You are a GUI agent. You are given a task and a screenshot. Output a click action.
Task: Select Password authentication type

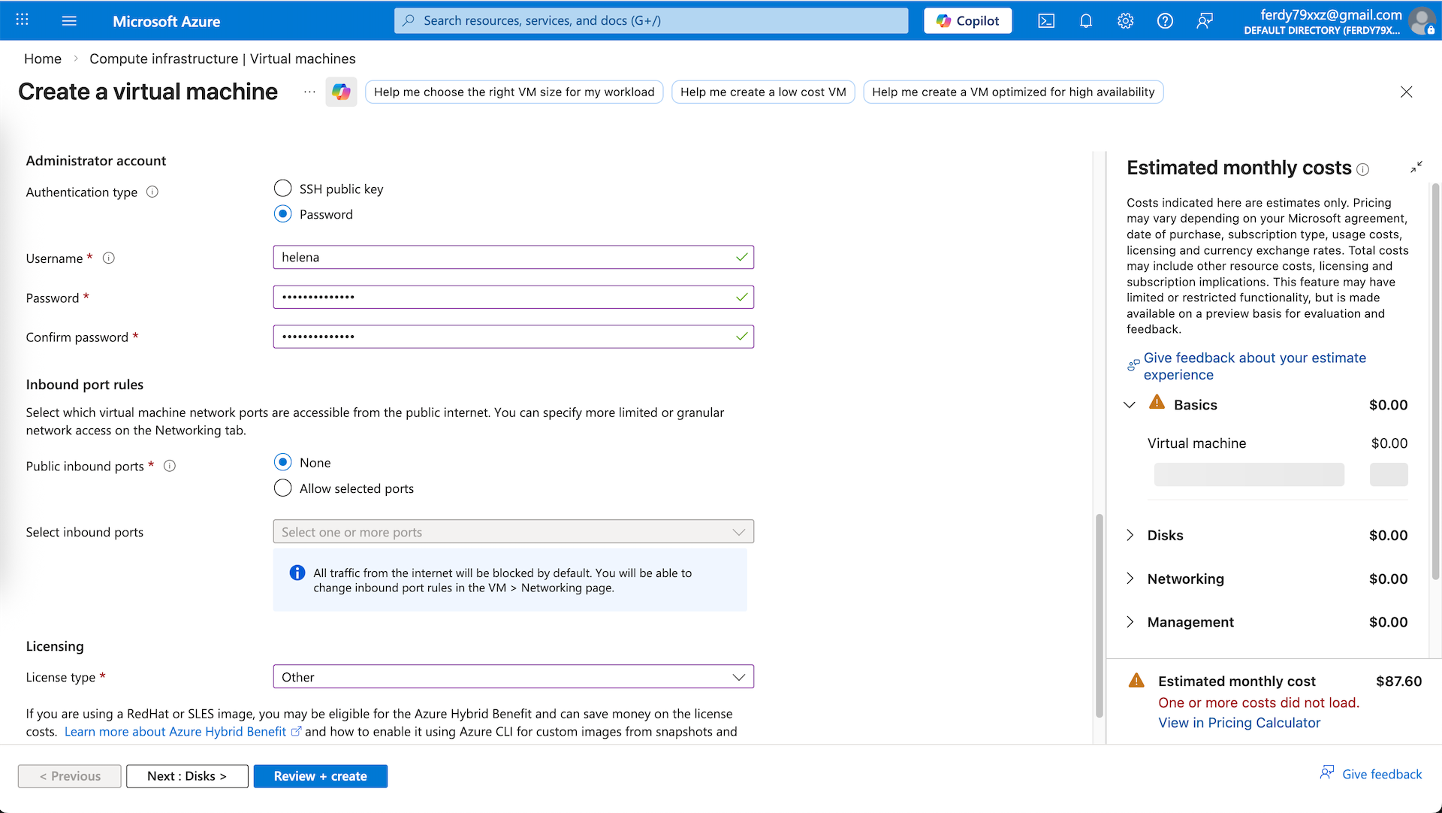click(x=283, y=213)
